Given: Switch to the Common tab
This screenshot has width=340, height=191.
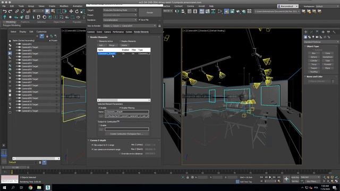Looking at the screenshot, I should coord(91,32).
